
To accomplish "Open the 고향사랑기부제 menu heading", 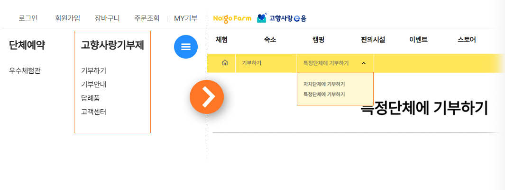I will point(112,45).
